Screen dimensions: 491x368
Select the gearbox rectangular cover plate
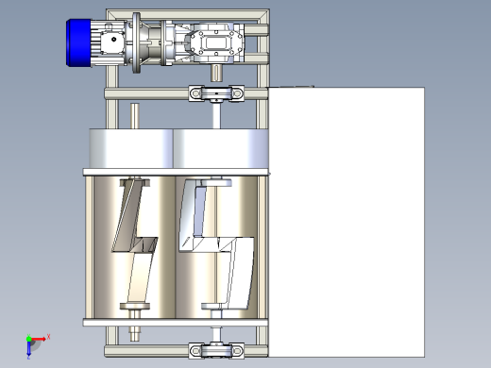click(x=216, y=43)
